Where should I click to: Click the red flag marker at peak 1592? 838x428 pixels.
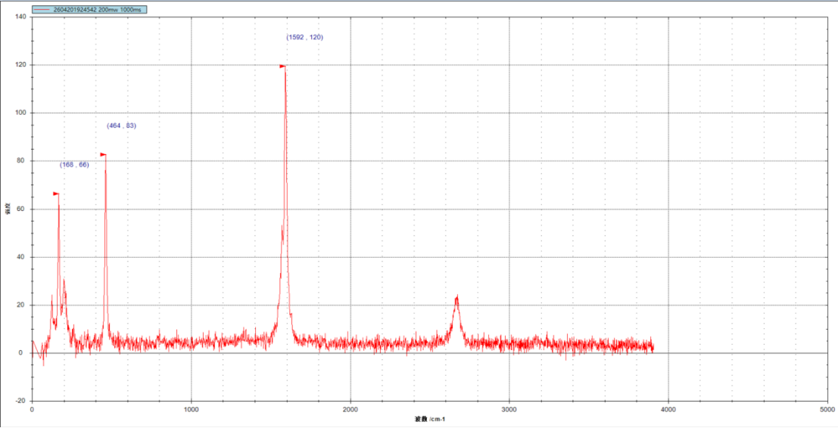[x=282, y=67]
